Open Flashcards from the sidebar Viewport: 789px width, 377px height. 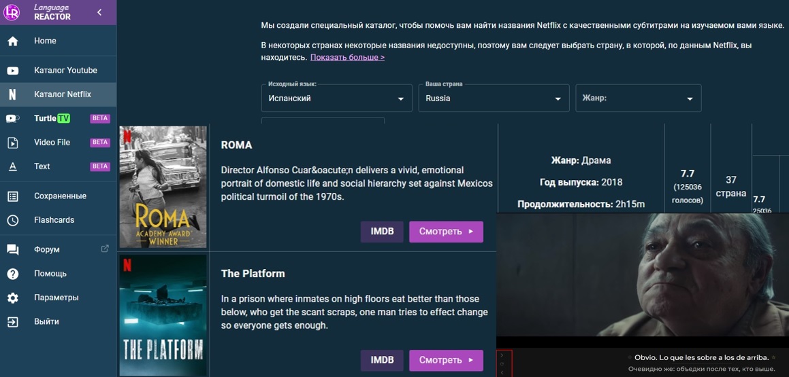[x=59, y=220]
